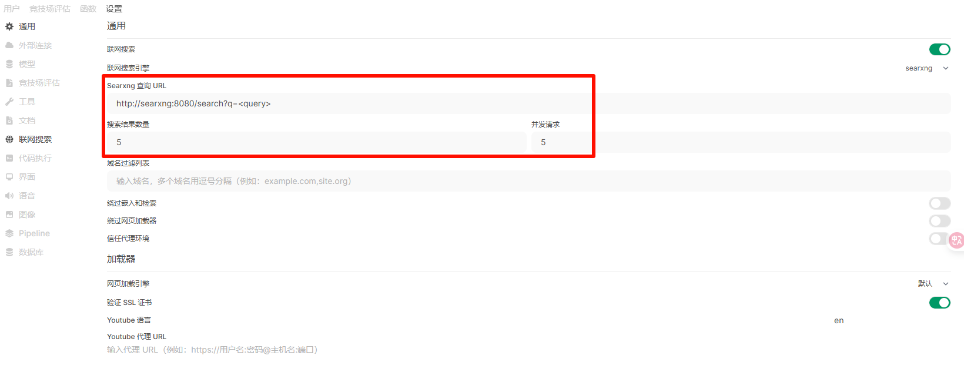Click the Youtube 代理 URL input field
Image resolution: width=964 pixels, height=372 pixels.
click(x=528, y=350)
